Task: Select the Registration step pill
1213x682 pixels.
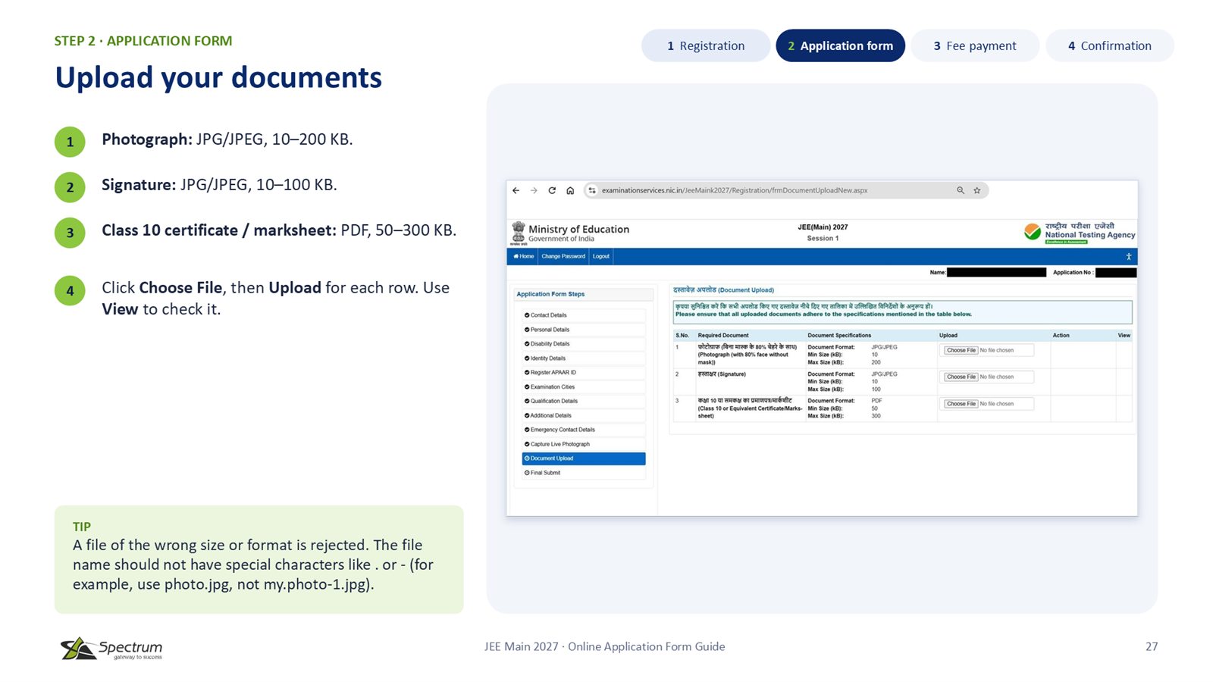Action: (x=706, y=46)
